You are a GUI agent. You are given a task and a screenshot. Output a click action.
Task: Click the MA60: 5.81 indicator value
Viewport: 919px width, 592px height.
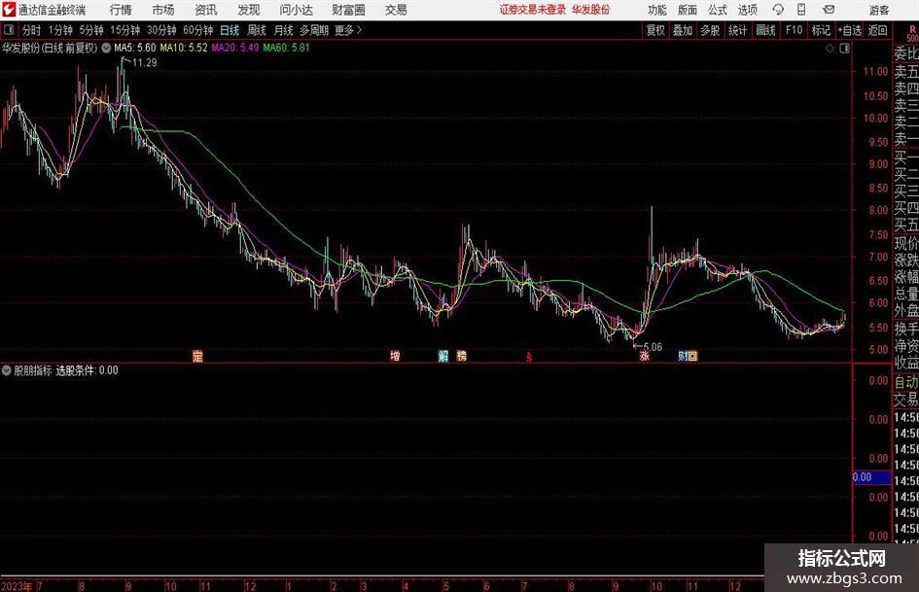click(x=286, y=48)
